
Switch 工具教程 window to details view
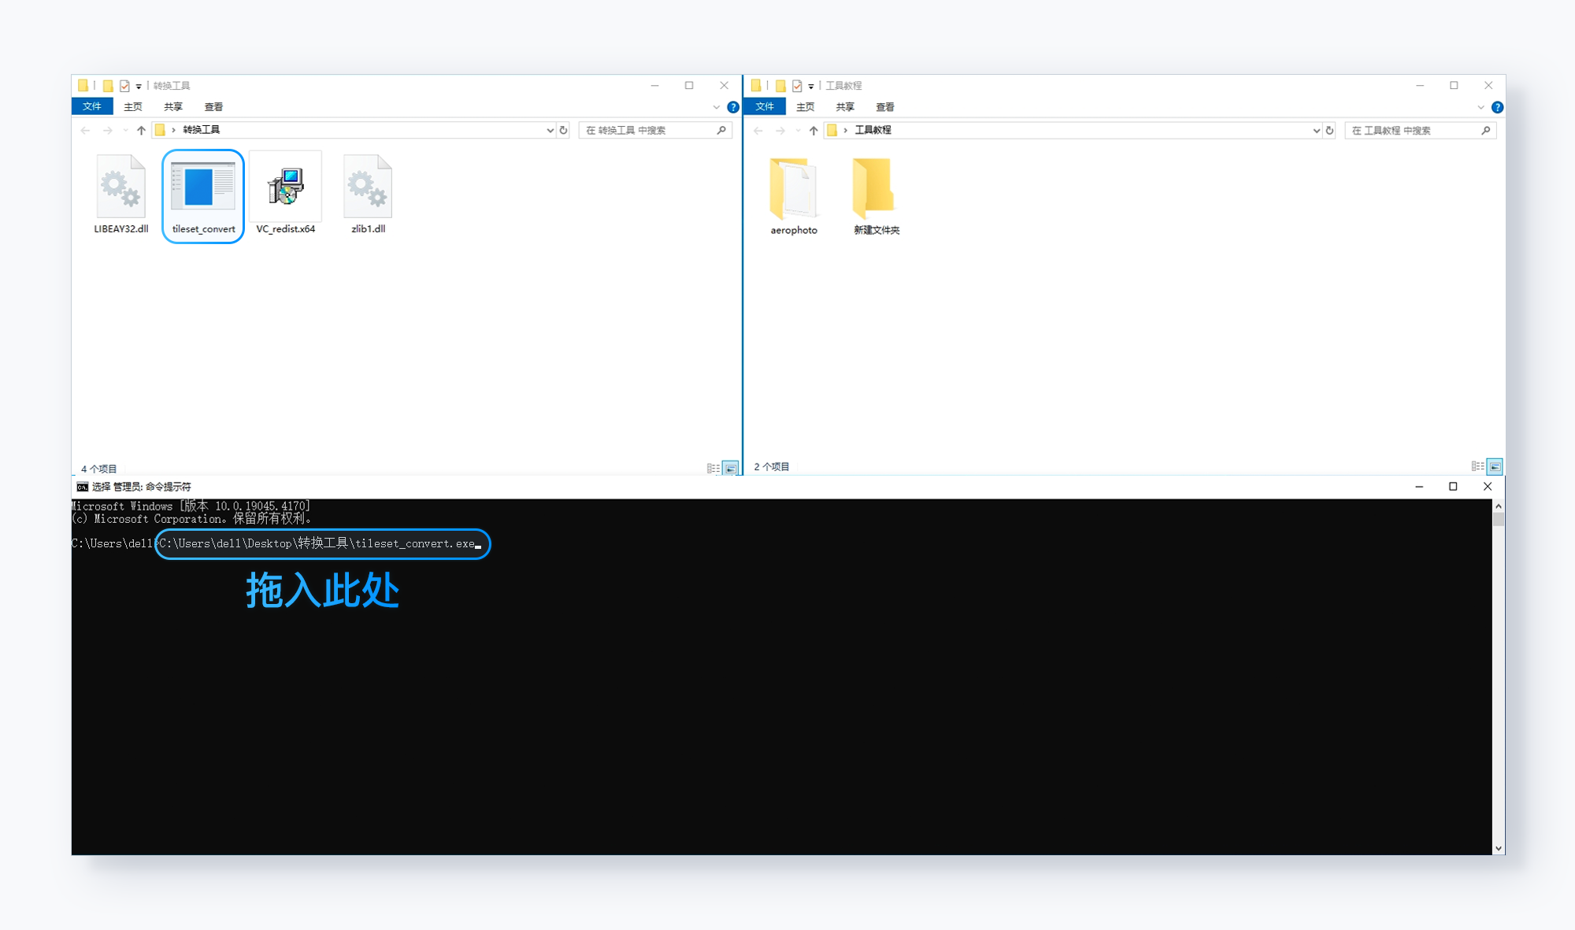tap(1477, 466)
